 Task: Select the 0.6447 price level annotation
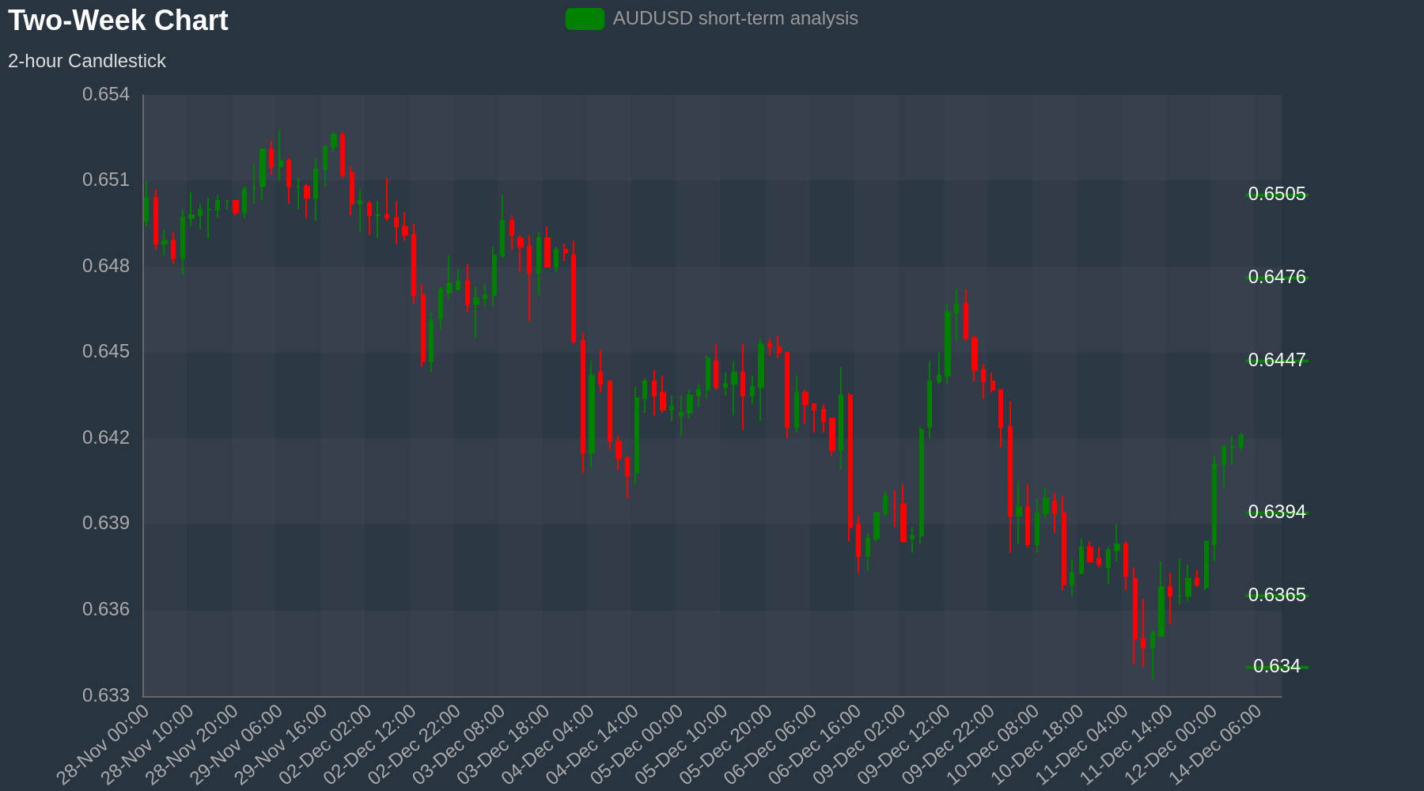coord(1277,360)
